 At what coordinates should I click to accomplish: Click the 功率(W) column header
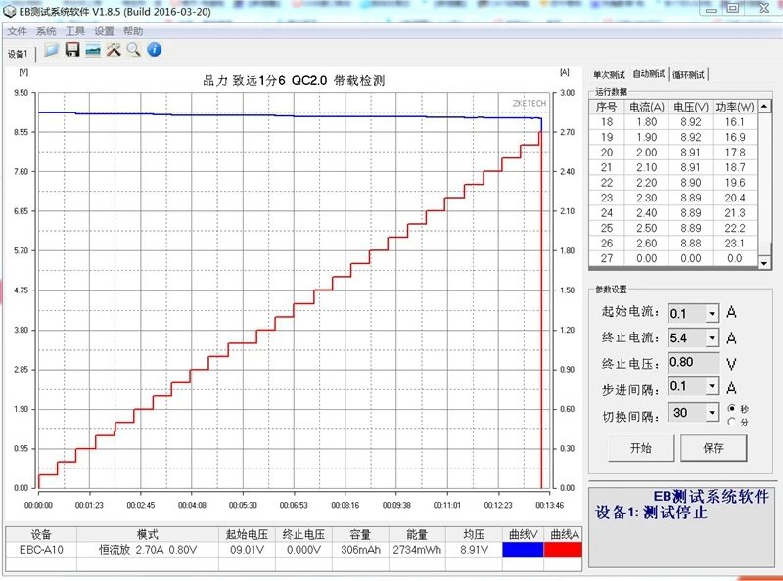coord(735,107)
